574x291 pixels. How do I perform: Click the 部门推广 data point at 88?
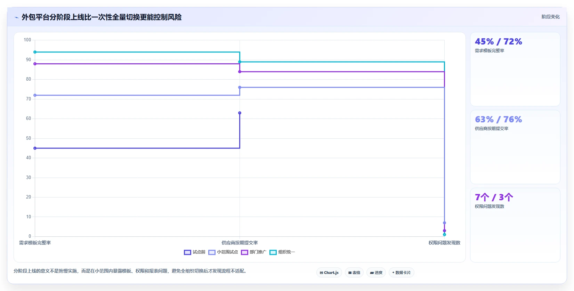pos(35,64)
